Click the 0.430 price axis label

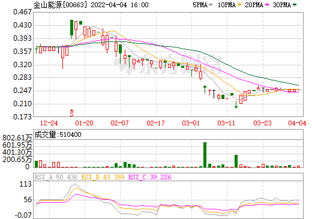(22, 25)
